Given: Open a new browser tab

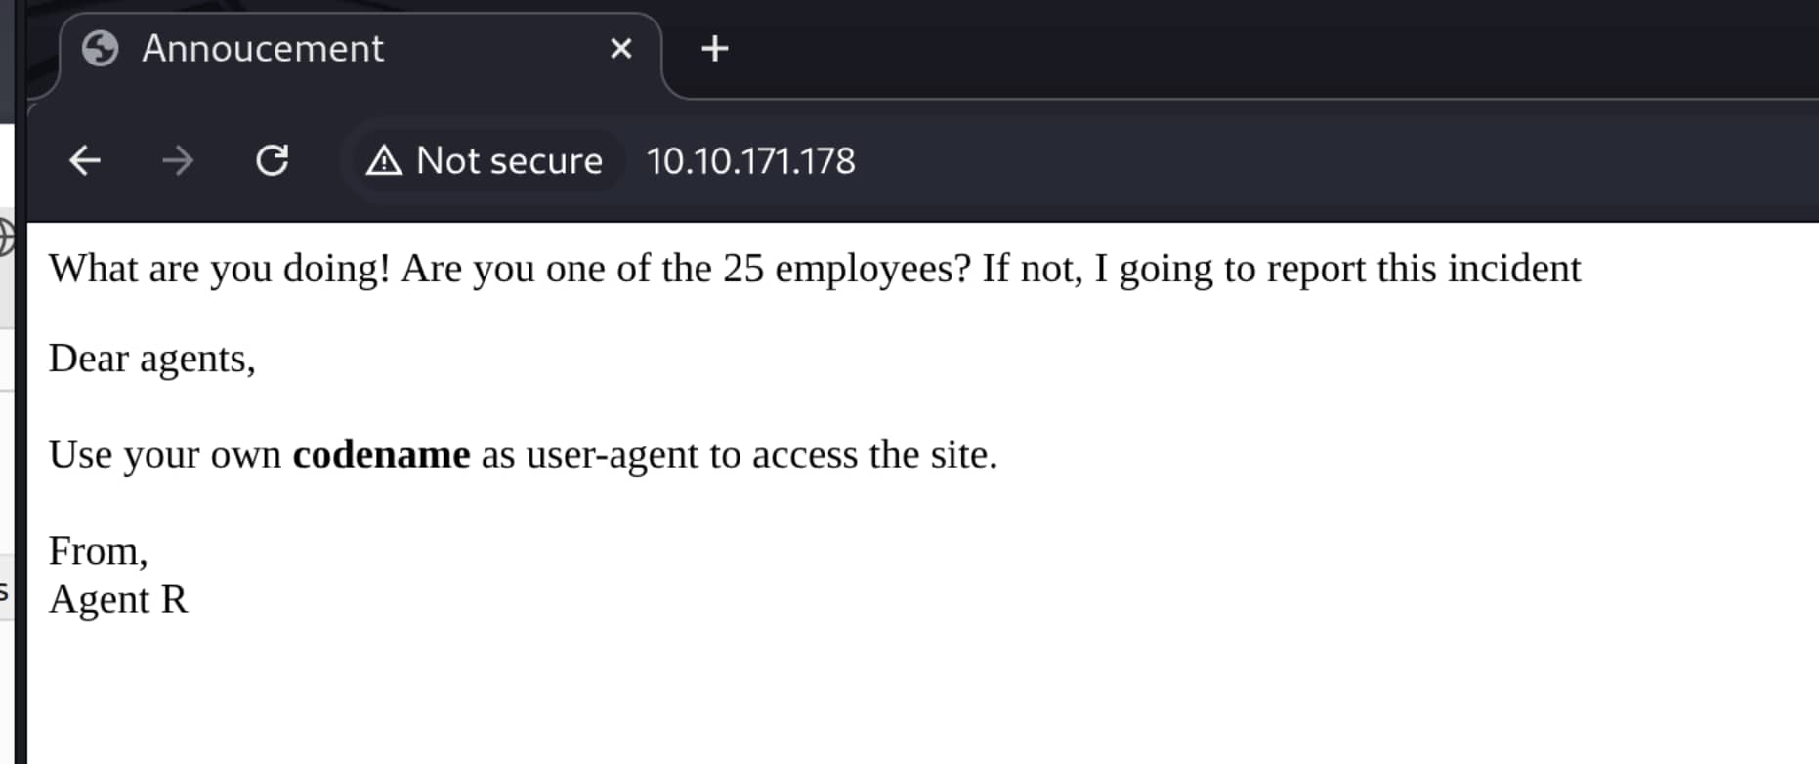Looking at the screenshot, I should coord(715,48).
